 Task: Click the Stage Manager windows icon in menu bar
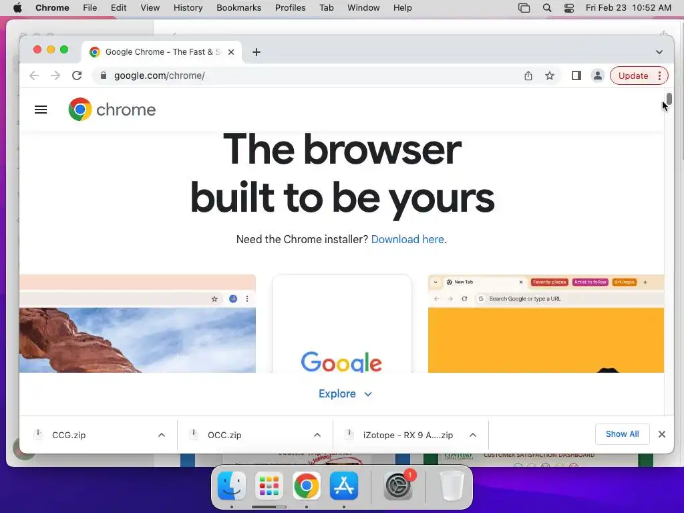pyautogui.click(x=524, y=8)
